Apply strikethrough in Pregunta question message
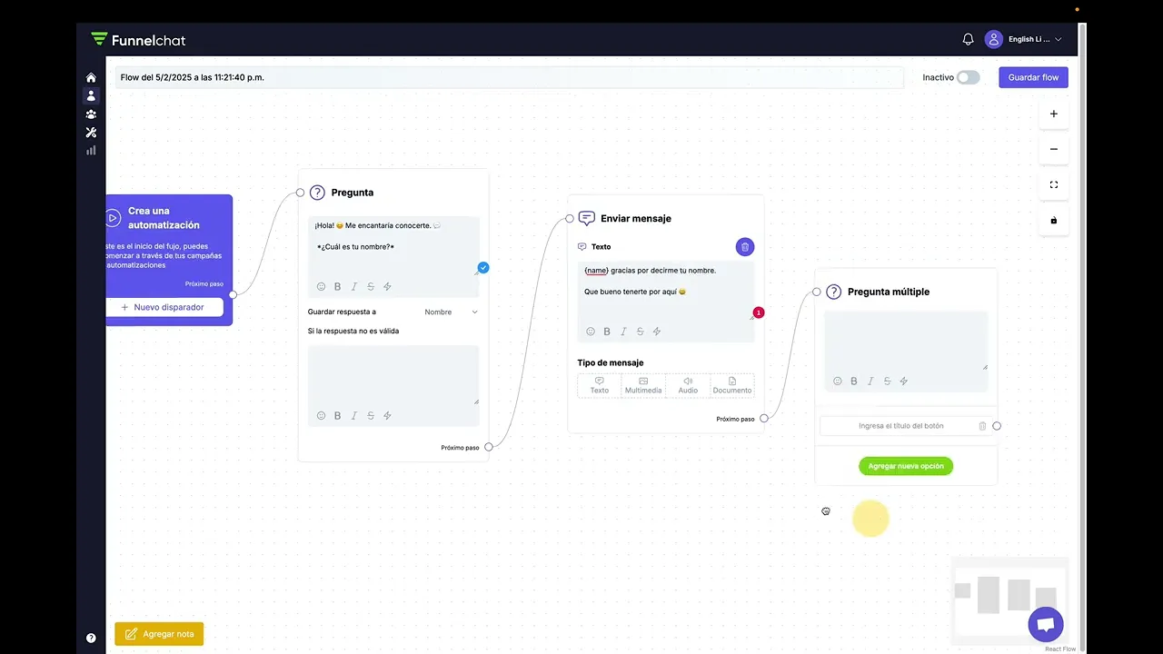 pyautogui.click(x=371, y=286)
